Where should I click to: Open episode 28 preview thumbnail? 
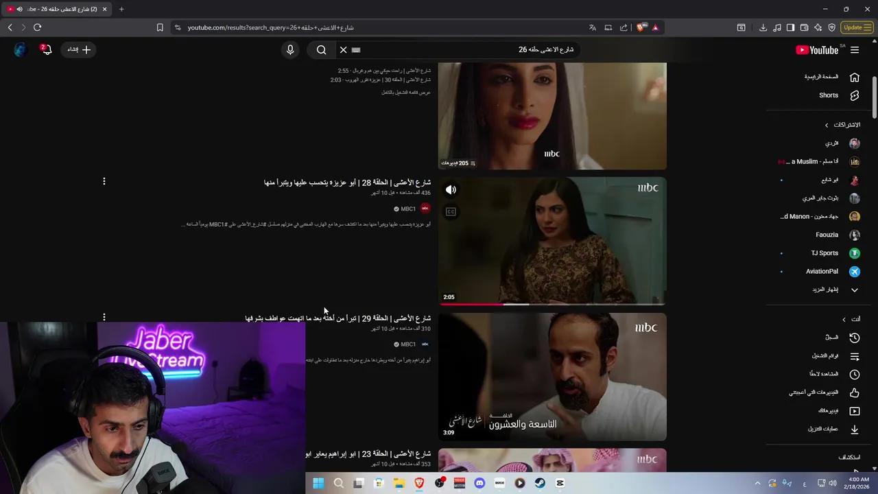pos(552,241)
